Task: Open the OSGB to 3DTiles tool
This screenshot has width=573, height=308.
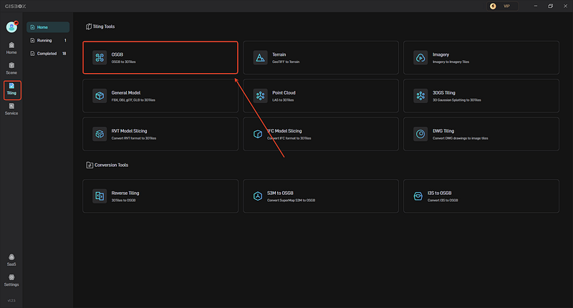Action: 160,58
